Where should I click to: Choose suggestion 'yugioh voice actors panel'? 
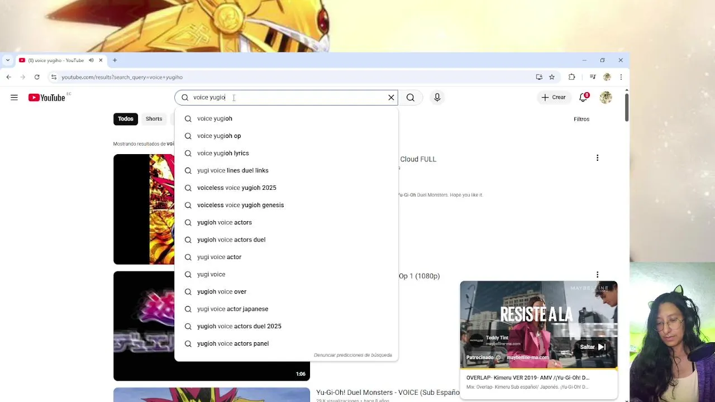(x=286, y=343)
